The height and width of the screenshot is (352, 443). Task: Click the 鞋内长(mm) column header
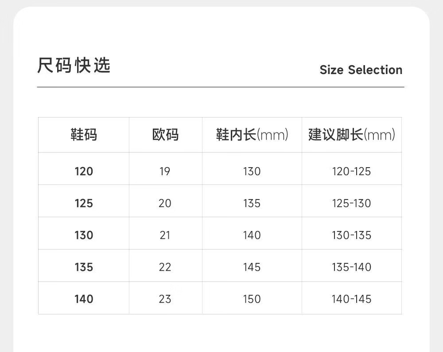point(252,135)
